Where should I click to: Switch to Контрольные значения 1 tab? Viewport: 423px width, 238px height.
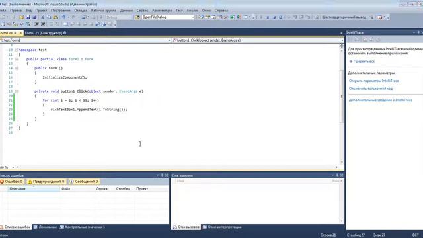point(83,227)
